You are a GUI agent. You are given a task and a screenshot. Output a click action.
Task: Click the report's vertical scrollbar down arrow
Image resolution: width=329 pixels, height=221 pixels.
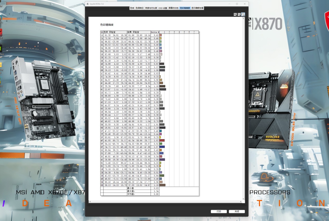point(244,199)
